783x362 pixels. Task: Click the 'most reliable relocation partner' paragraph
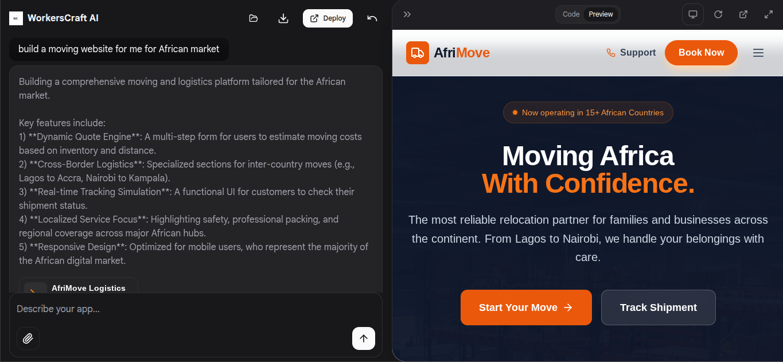click(x=588, y=239)
